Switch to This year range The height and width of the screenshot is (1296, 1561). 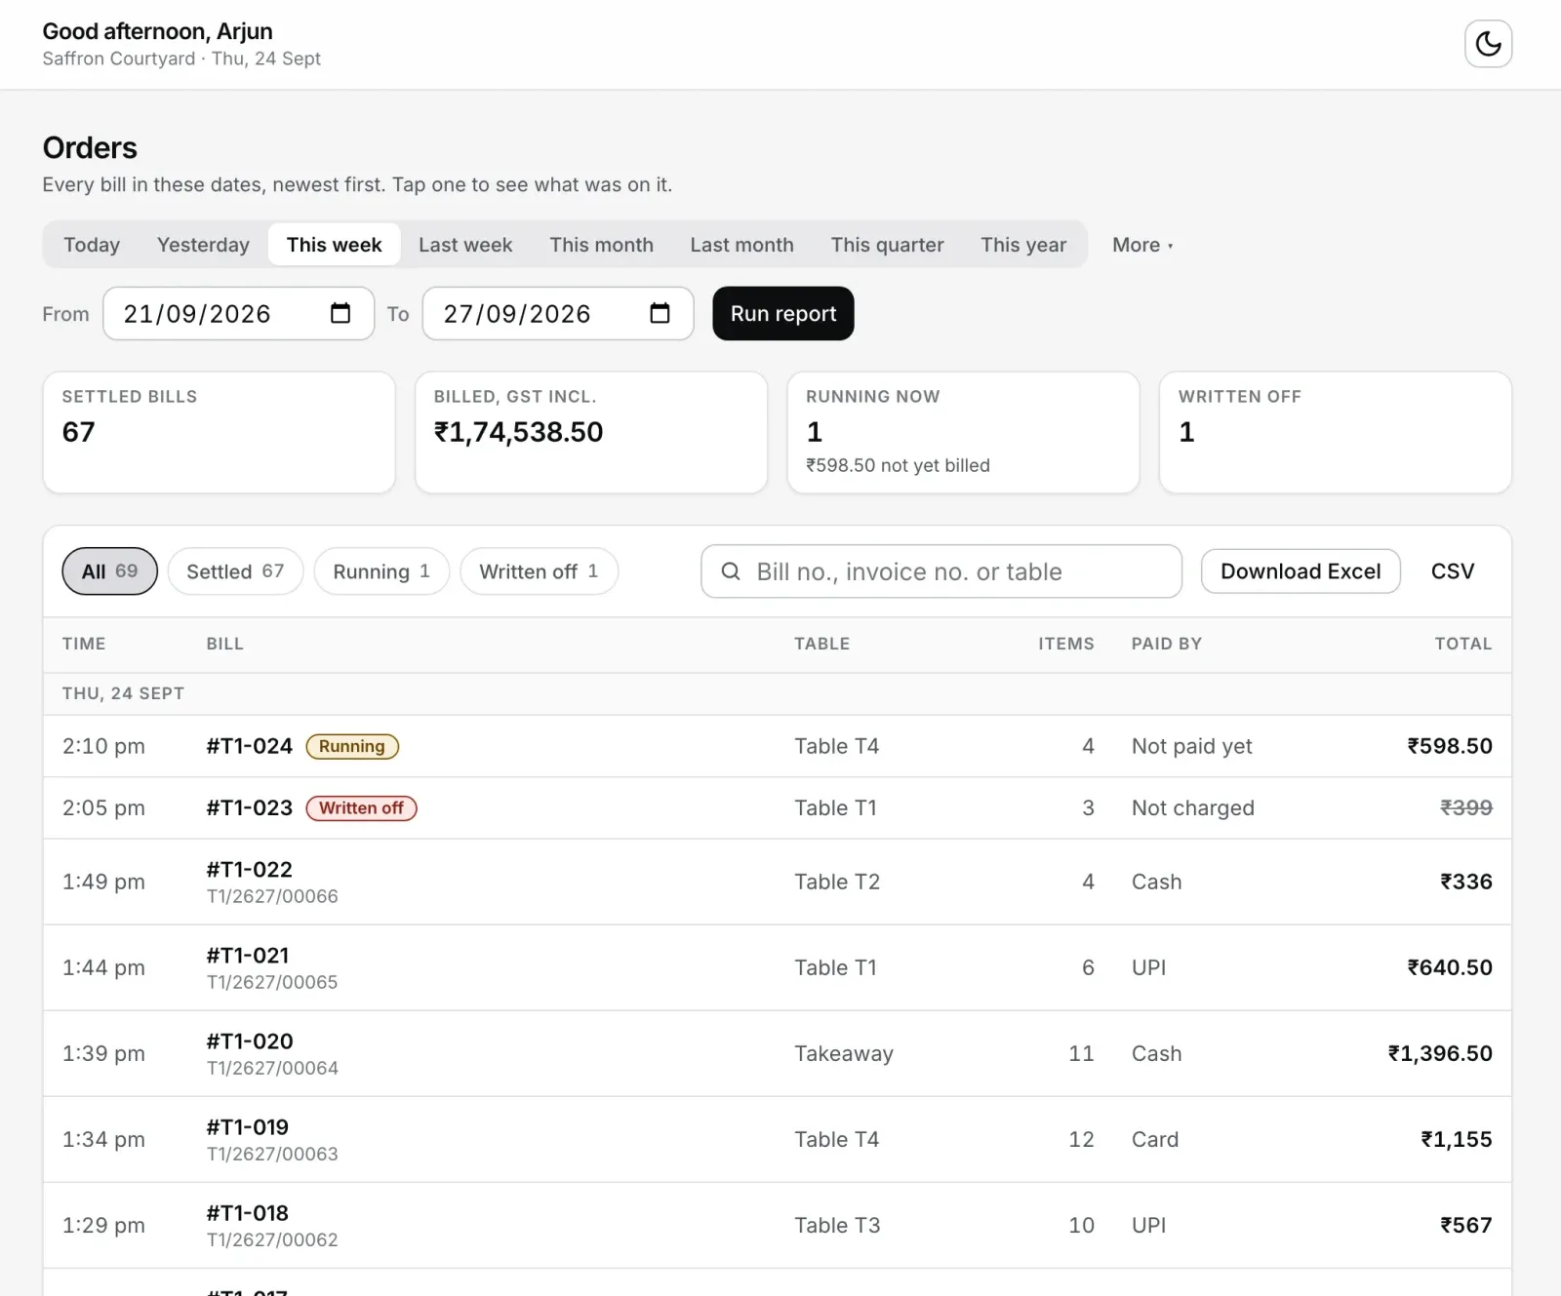point(1023,245)
